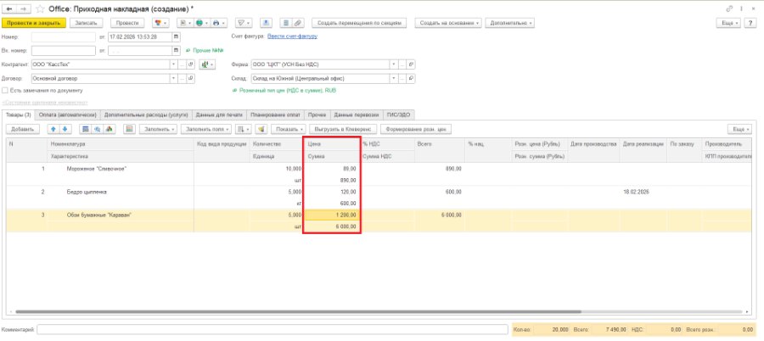Open the calendar picker for incoming number date
Image resolution: width=764 pixels, height=341 pixels.
[177, 51]
